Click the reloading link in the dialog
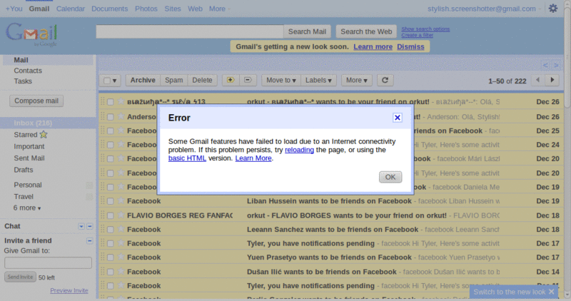 [299, 150]
